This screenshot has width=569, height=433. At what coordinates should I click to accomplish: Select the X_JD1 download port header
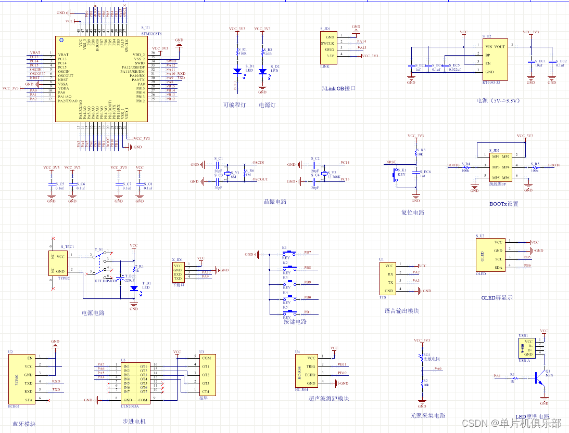(x=179, y=272)
